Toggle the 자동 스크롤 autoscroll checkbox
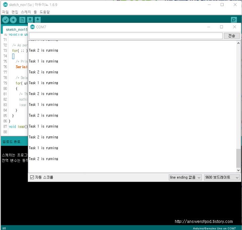 32,177
